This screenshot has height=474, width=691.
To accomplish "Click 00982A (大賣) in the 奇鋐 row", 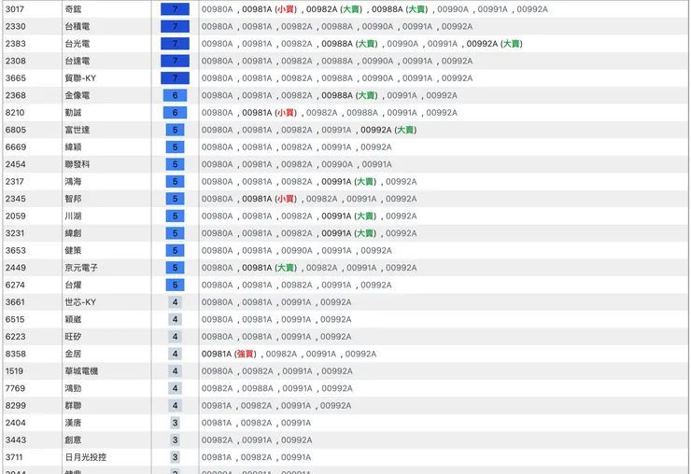I will pyautogui.click(x=334, y=9).
